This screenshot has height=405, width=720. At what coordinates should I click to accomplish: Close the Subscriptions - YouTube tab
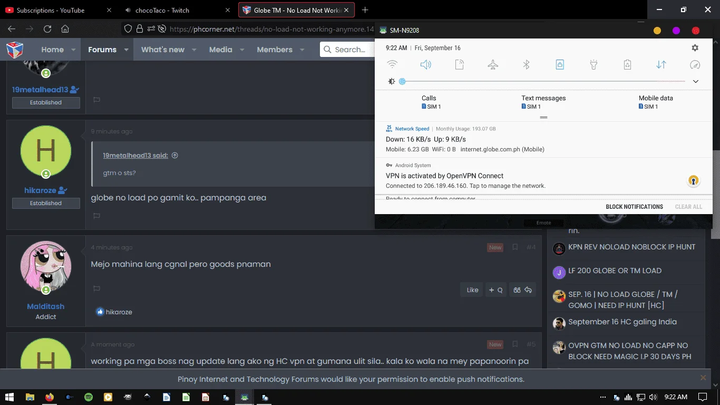tap(109, 10)
